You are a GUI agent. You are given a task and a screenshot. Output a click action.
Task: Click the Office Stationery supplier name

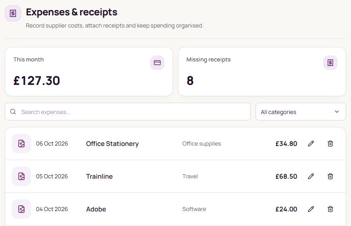coord(112,144)
